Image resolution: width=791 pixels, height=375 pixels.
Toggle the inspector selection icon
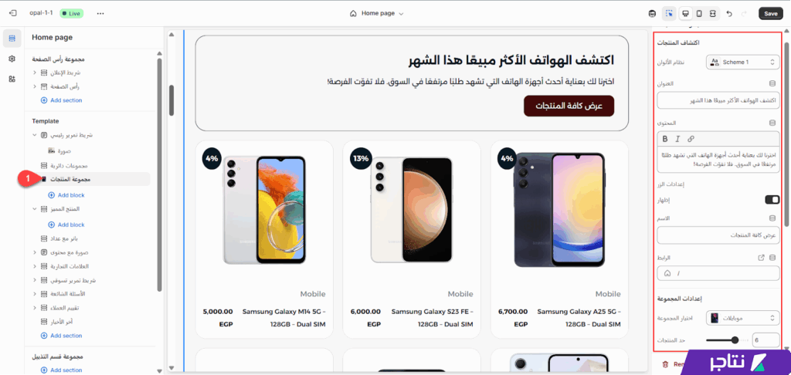coord(669,14)
